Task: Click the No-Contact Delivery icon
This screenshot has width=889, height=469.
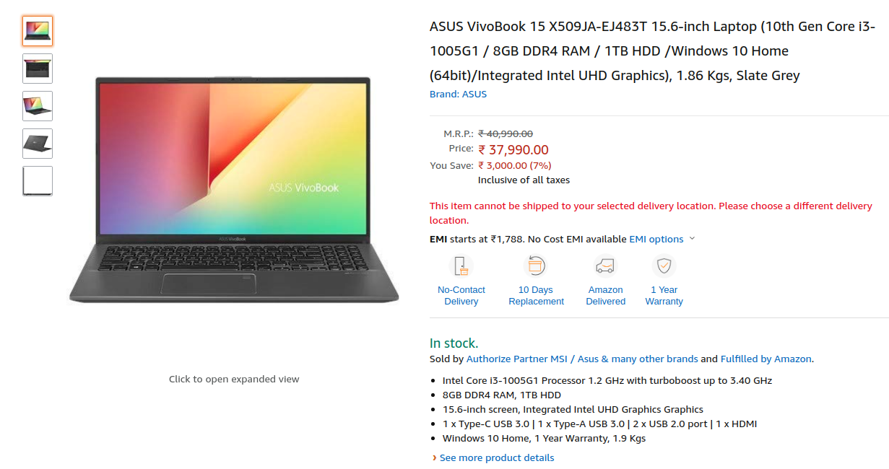Action: click(461, 266)
